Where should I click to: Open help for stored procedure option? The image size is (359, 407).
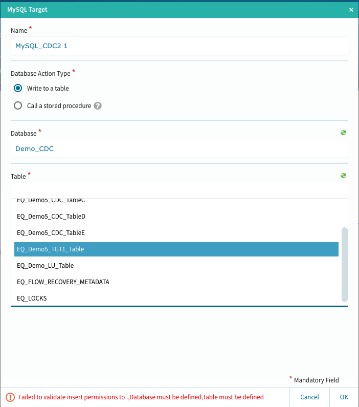click(98, 106)
